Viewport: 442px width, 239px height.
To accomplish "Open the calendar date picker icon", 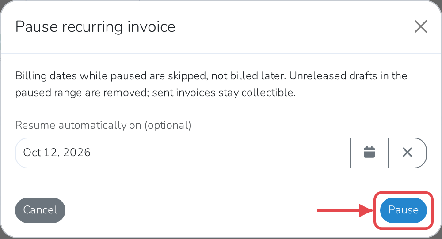I will point(369,153).
